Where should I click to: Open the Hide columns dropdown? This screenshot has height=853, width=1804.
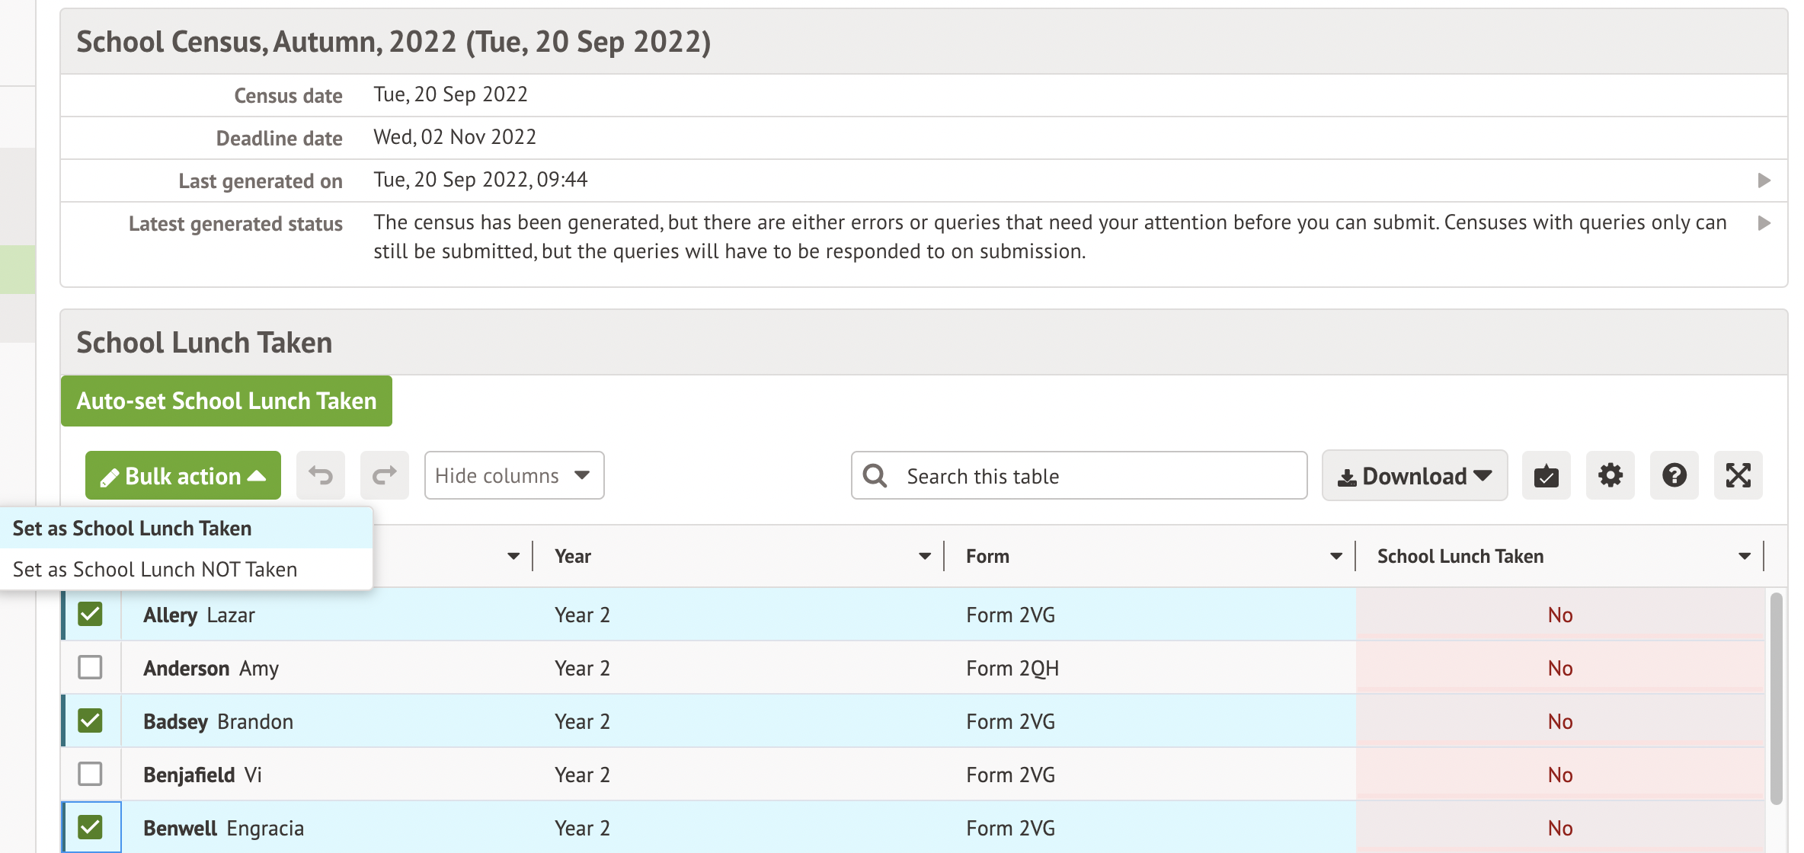click(513, 476)
